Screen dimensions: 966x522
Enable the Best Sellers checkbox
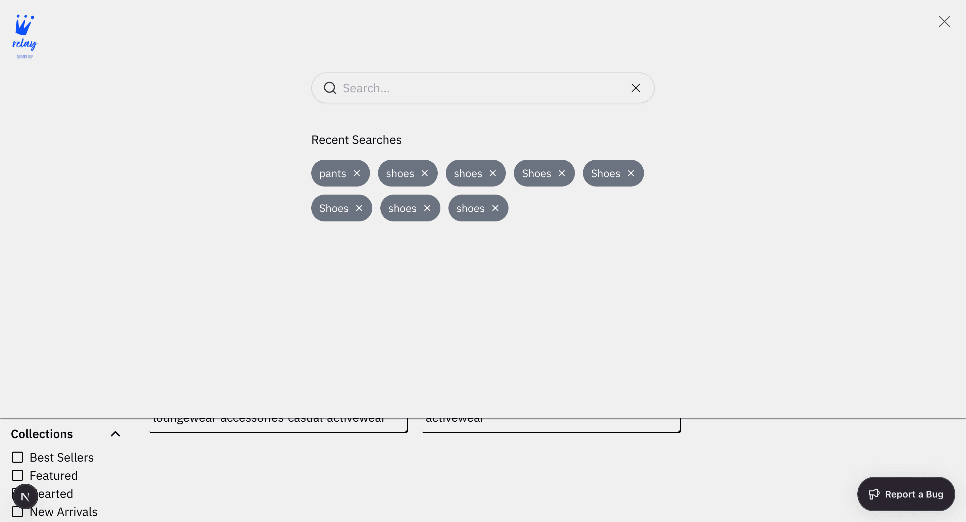(x=18, y=458)
